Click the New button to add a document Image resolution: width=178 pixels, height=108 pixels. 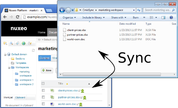coord(47,70)
